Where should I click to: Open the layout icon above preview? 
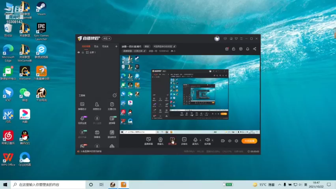click(x=241, y=49)
